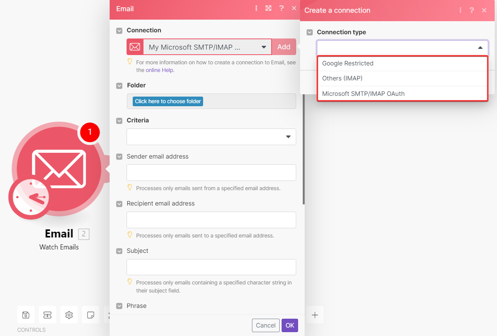497x336 pixels.
Task: Click the plus icon in bottom toolbar
Action: pyautogui.click(x=315, y=315)
